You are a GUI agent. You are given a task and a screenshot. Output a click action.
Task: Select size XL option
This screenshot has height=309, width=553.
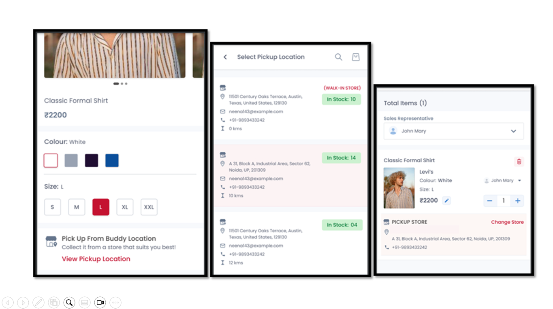(x=125, y=207)
